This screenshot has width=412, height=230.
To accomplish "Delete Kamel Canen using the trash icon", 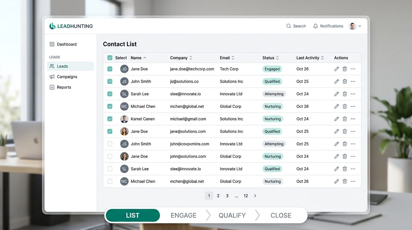I will click(x=345, y=119).
